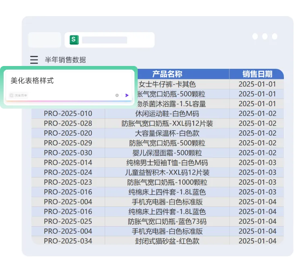Image resolution: width=306 pixels, height=272 pixels.
Task: Click the green WPS spreadsheet S icon
Action: point(74,40)
